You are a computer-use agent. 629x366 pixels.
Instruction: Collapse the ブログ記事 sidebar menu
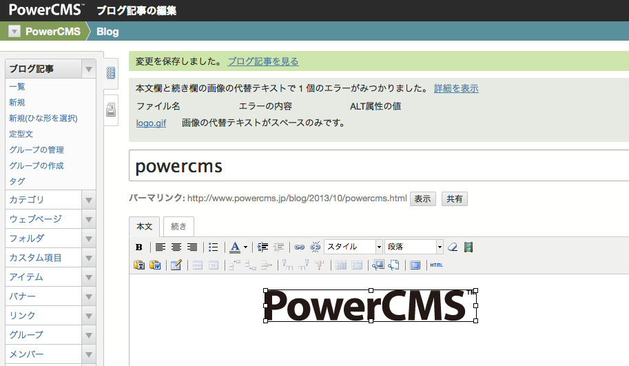[89, 69]
